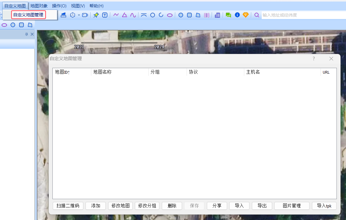The image size is (346, 220).
Task: Click the orange VIP diamond icon
Action: [x=245, y=15]
